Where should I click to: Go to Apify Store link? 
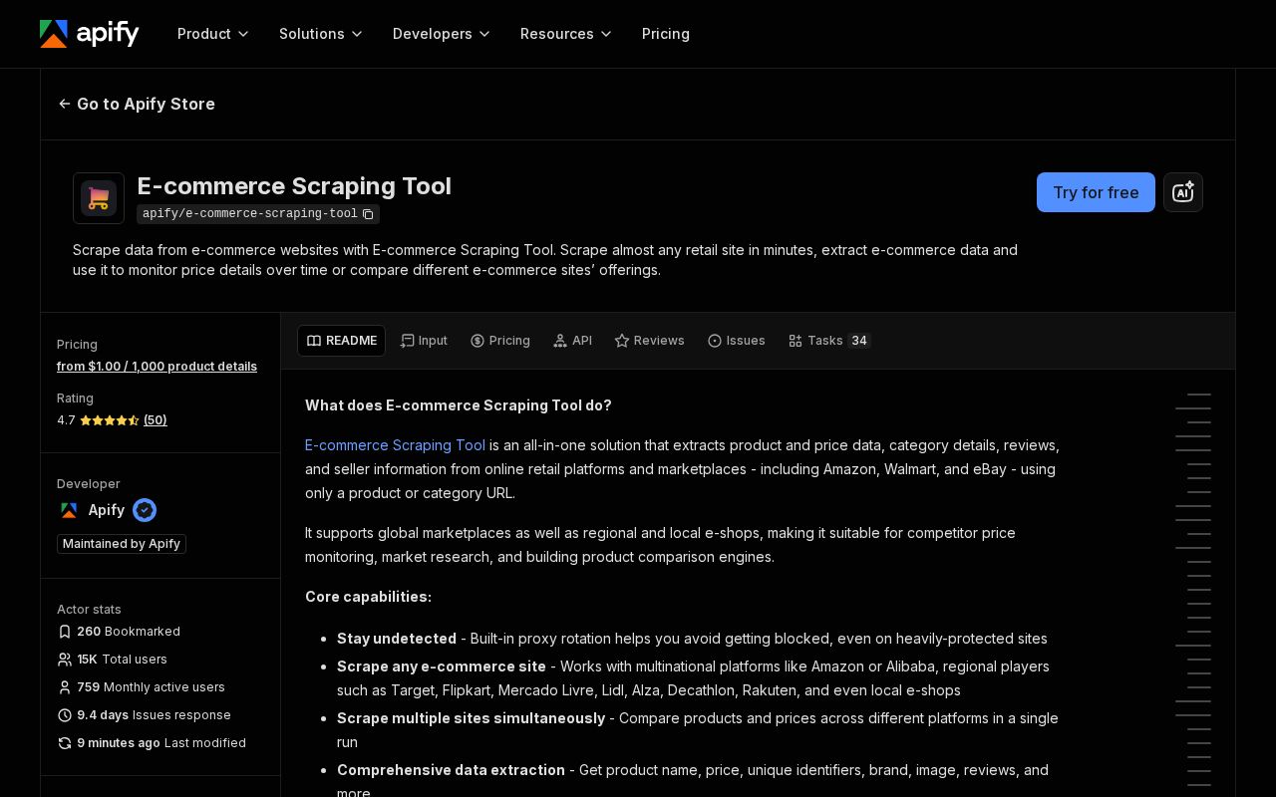coord(137,104)
